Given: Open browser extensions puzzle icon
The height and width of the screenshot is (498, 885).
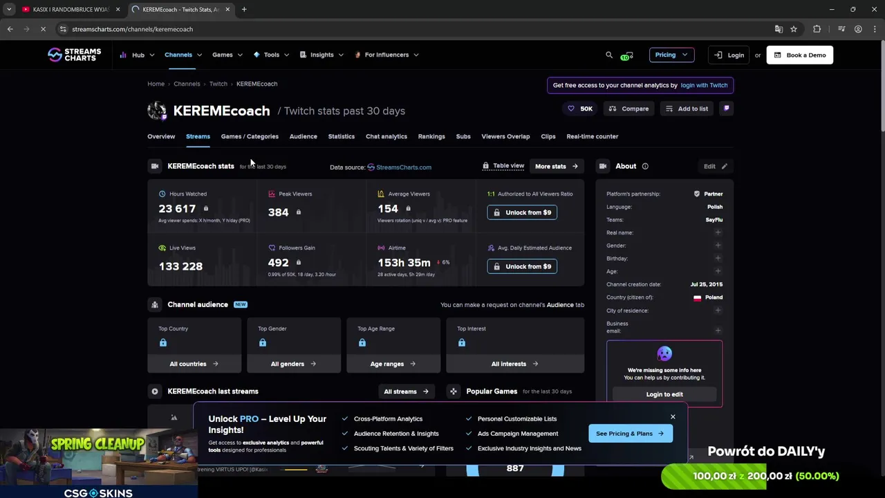Looking at the screenshot, I should tap(817, 29).
